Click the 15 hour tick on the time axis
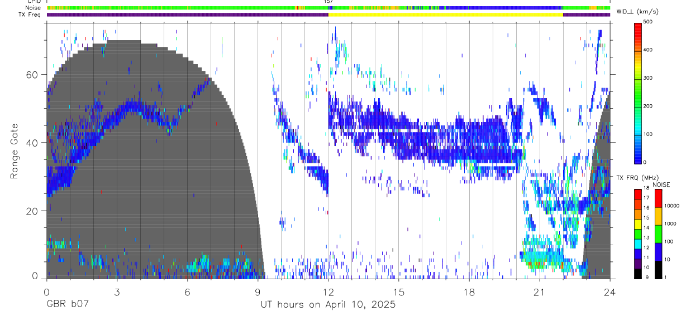Screen dimensions: 686x316 coord(398,292)
